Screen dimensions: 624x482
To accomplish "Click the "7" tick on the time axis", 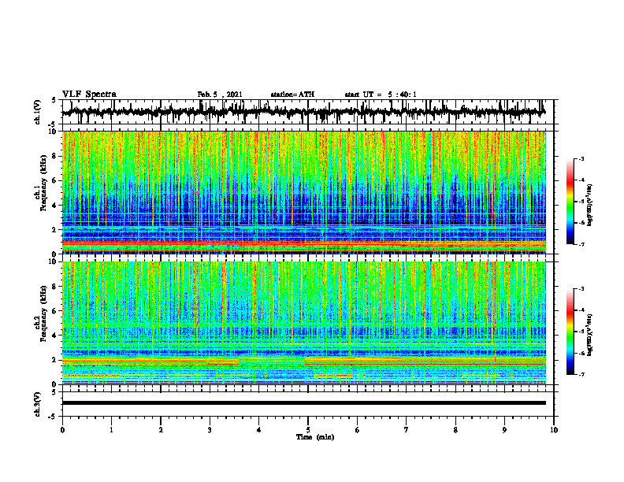I will click(x=407, y=430).
